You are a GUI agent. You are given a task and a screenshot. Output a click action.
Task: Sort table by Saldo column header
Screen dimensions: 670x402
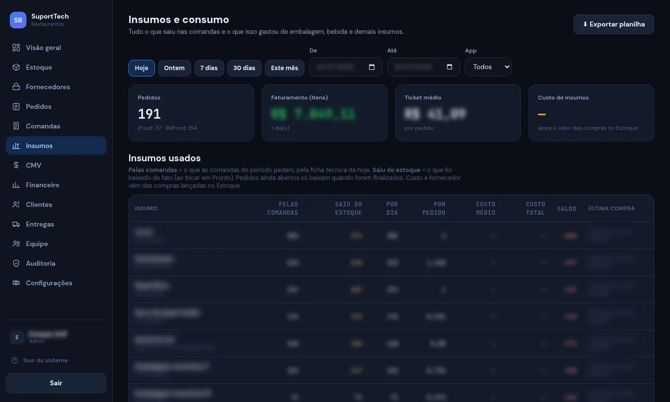(567, 208)
